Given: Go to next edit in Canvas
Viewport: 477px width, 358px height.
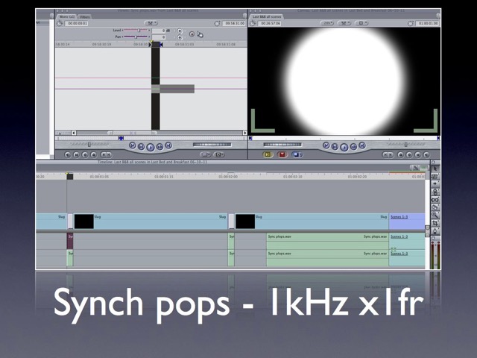Looking at the screenshot, I should [x=362, y=145].
